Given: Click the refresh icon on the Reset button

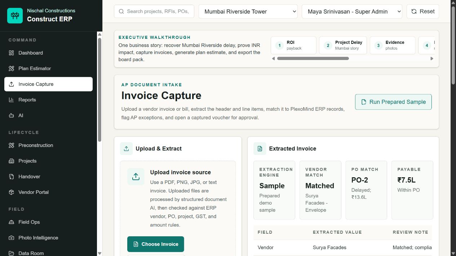Looking at the screenshot, I should click(x=414, y=12).
